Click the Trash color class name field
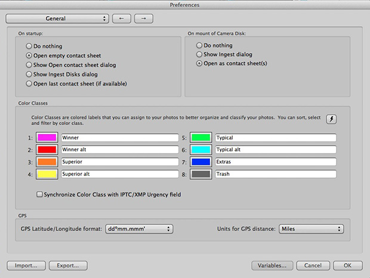 (x=275, y=174)
